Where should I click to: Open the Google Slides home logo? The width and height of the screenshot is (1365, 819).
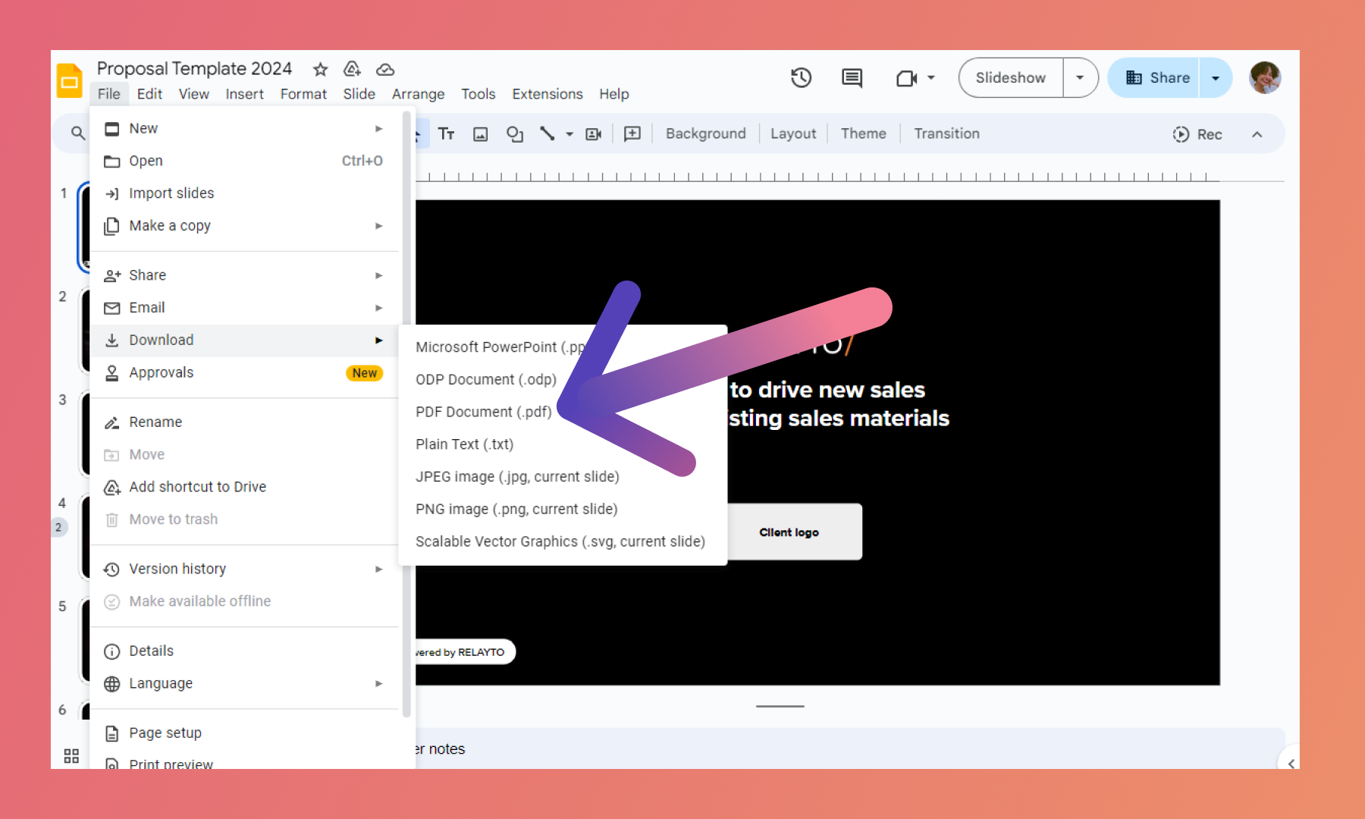(x=70, y=80)
